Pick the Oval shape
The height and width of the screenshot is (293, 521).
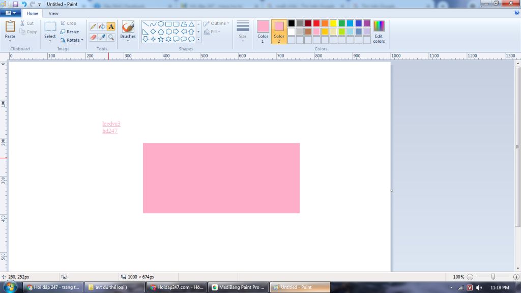pyautogui.click(x=160, y=24)
